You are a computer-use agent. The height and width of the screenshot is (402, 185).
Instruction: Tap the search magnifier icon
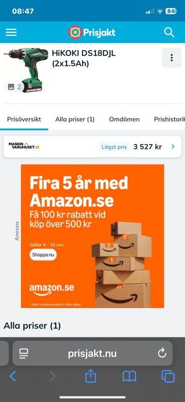pos(169,32)
